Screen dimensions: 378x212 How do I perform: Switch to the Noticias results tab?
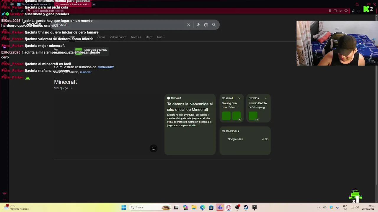(x=136, y=37)
